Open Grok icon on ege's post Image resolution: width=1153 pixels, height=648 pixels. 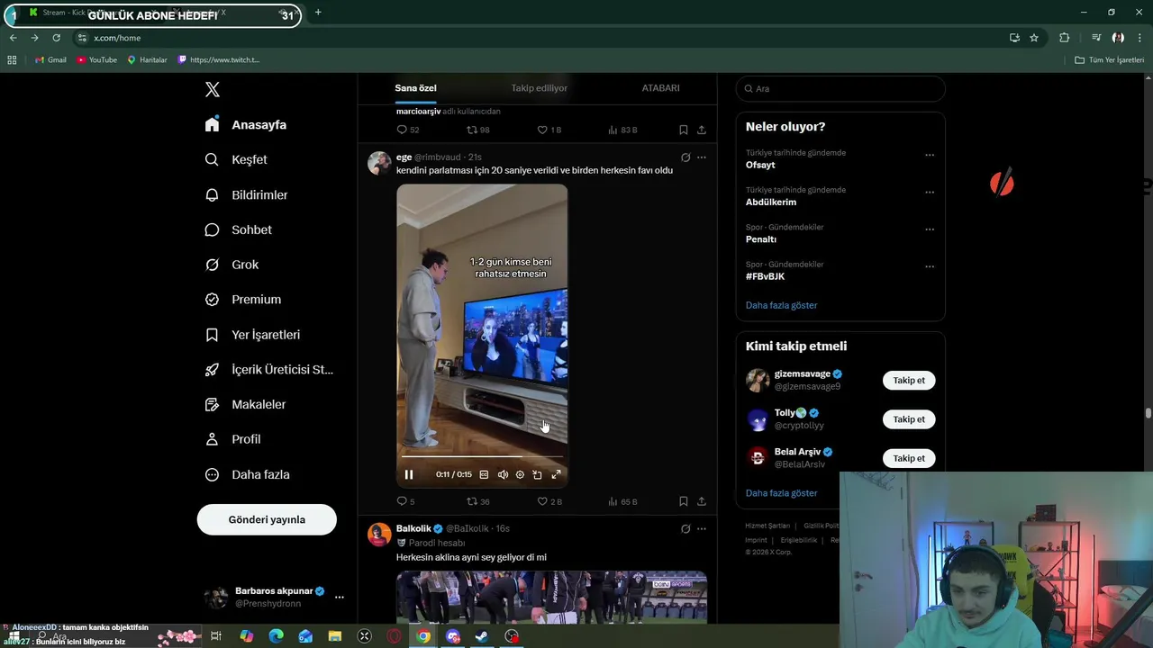point(685,157)
